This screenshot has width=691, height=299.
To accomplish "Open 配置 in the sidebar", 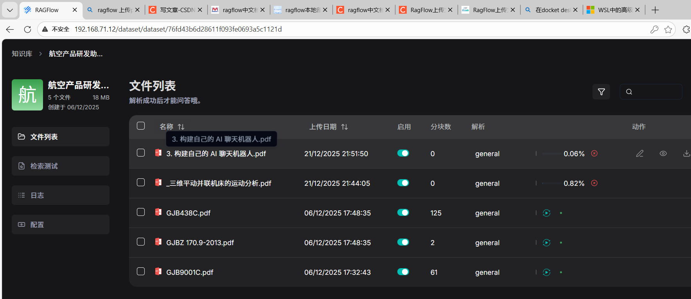I will pyautogui.click(x=61, y=224).
